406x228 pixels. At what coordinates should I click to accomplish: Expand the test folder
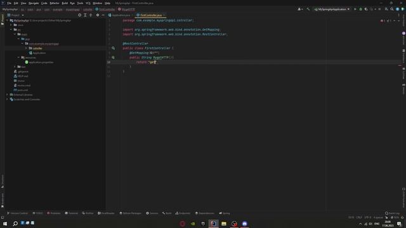[15, 66]
